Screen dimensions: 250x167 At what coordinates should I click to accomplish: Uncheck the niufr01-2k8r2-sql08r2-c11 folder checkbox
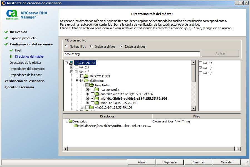(x=92, y=99)
